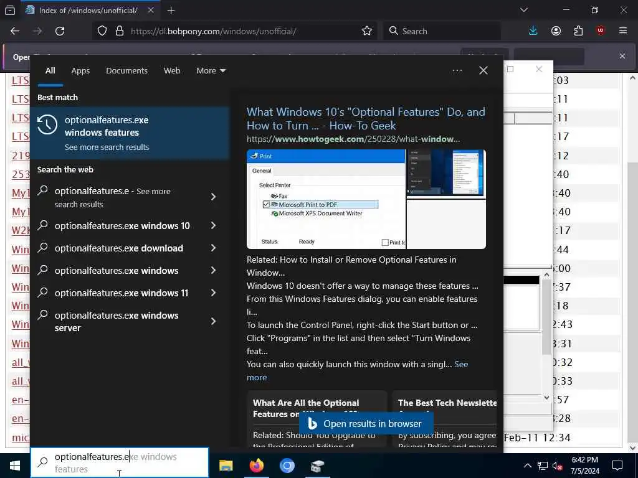Open network status tray icon
The width and height of the screenshot is (638, 478).
[543, 466]
